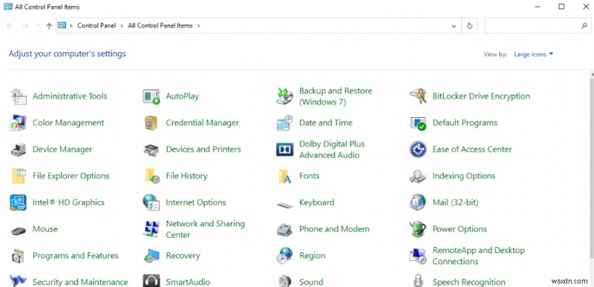The width and height of the screenshot is (594, 287).
Task: Open the Administrative Tools icon
Action: pos(18,96)
